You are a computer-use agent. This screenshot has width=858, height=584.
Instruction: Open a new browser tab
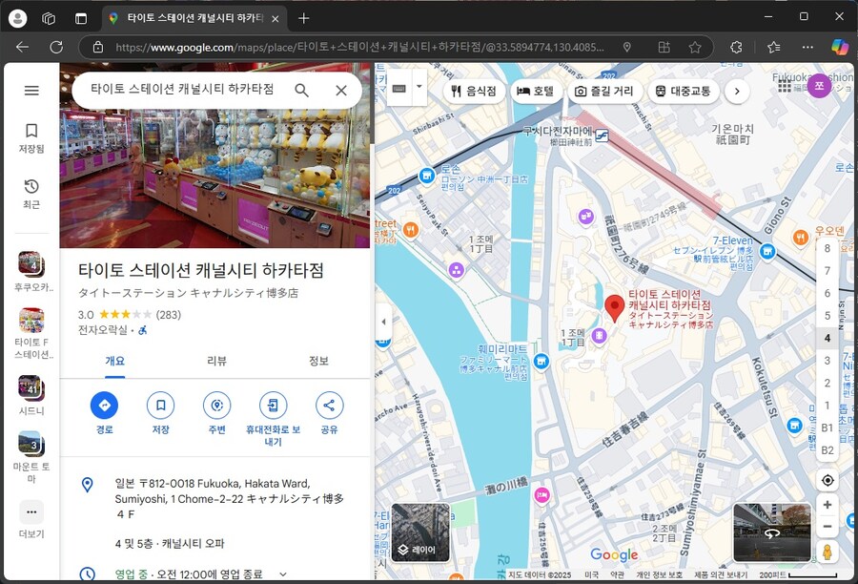pos(304,18)
